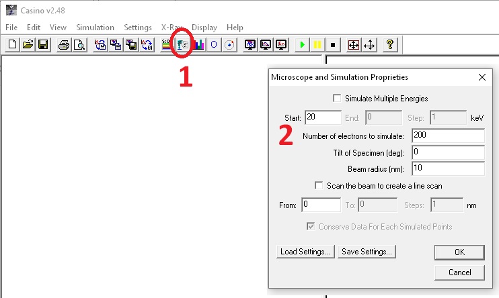499x298 pixels.
Task: Click the Print Preview magnifier icon
Action: (79, 44)
